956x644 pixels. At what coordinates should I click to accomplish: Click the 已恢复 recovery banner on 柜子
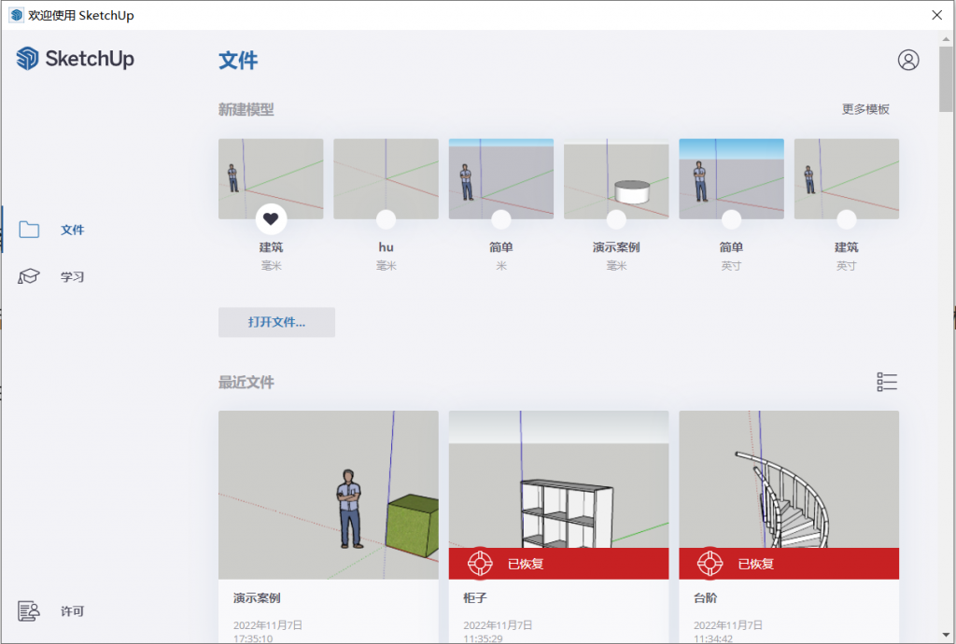(558, 563)
